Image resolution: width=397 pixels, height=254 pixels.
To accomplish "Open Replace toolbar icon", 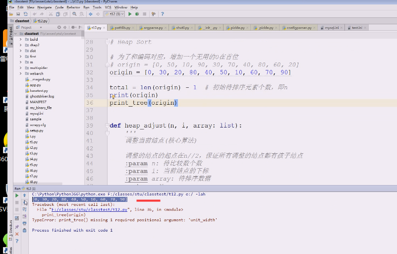I will click(81, 14).
